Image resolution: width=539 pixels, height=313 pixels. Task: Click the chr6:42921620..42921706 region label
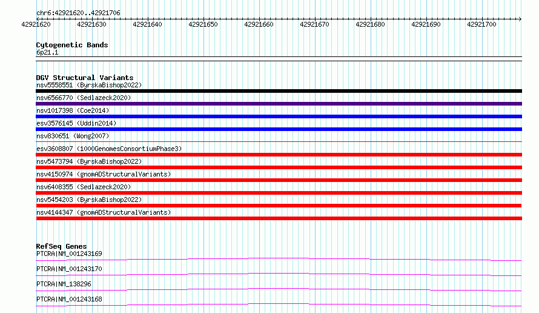pyautogui.click(x=78, y=13)
